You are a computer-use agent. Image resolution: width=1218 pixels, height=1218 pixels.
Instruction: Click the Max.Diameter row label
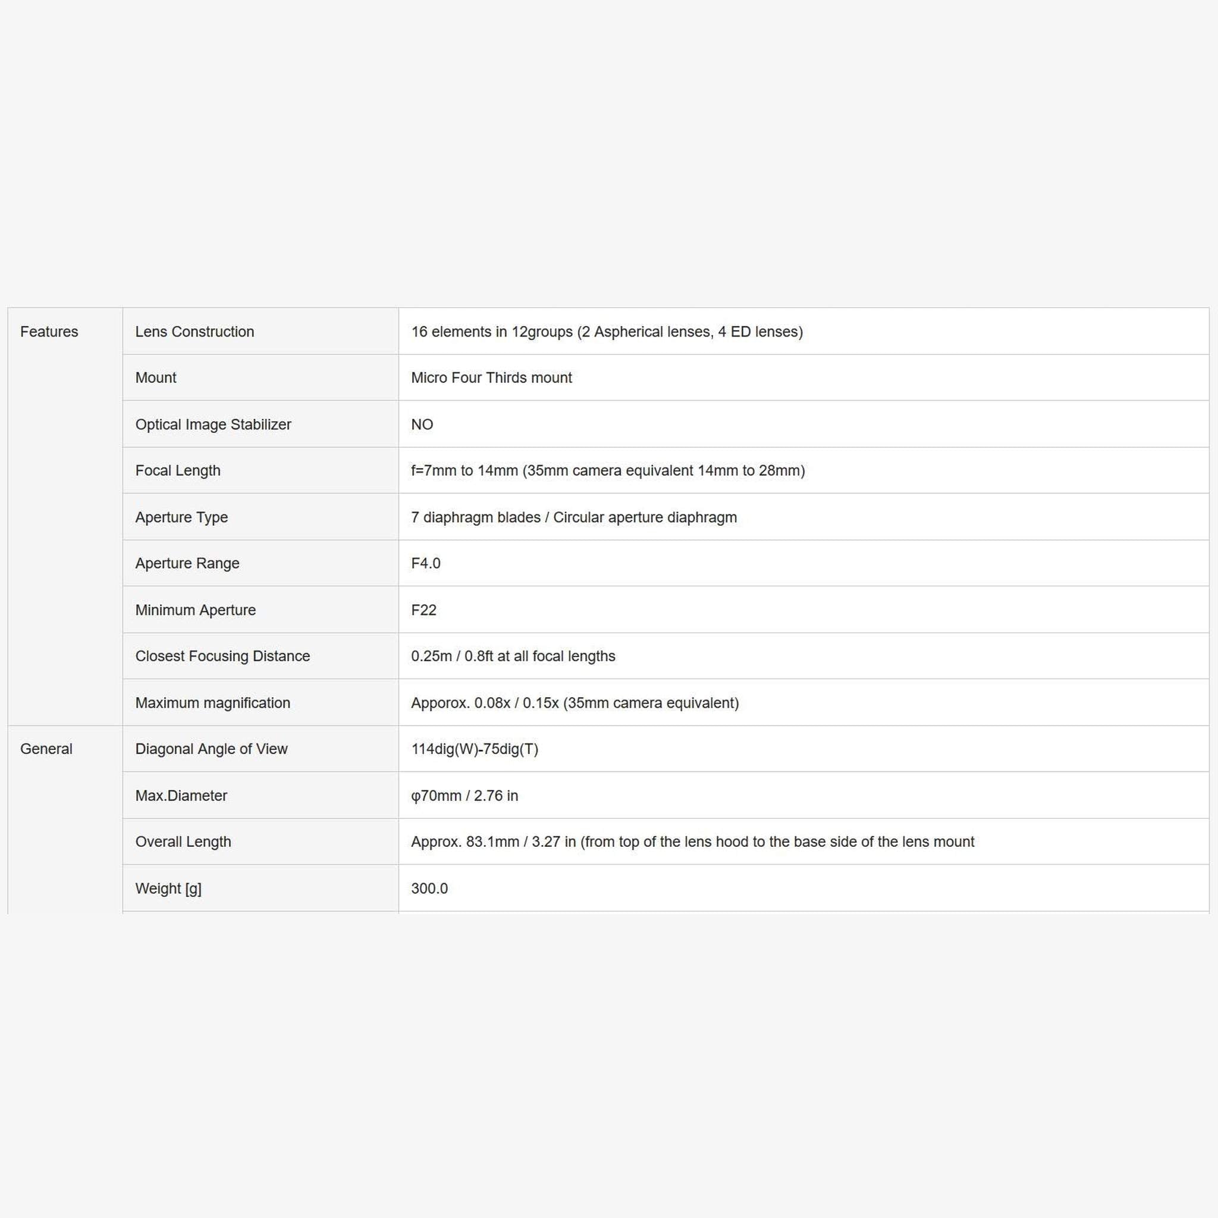181,796
